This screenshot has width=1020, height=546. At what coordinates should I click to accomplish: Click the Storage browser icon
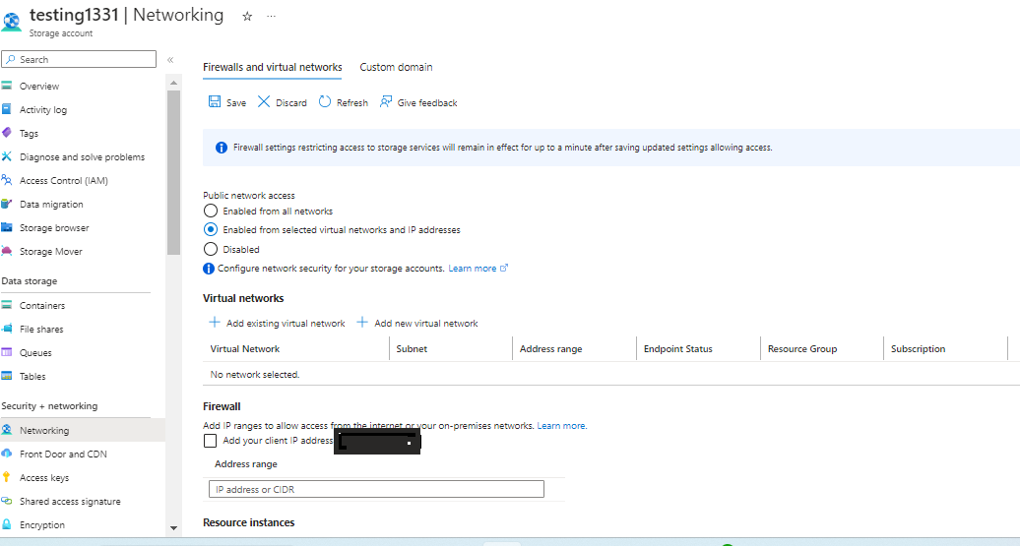tap(7, 227)
